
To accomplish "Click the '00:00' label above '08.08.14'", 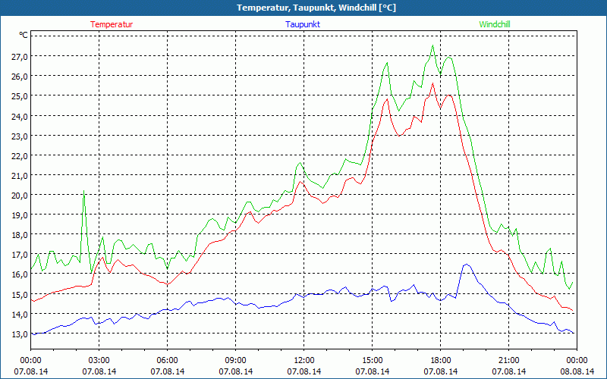I will [577, 361].
